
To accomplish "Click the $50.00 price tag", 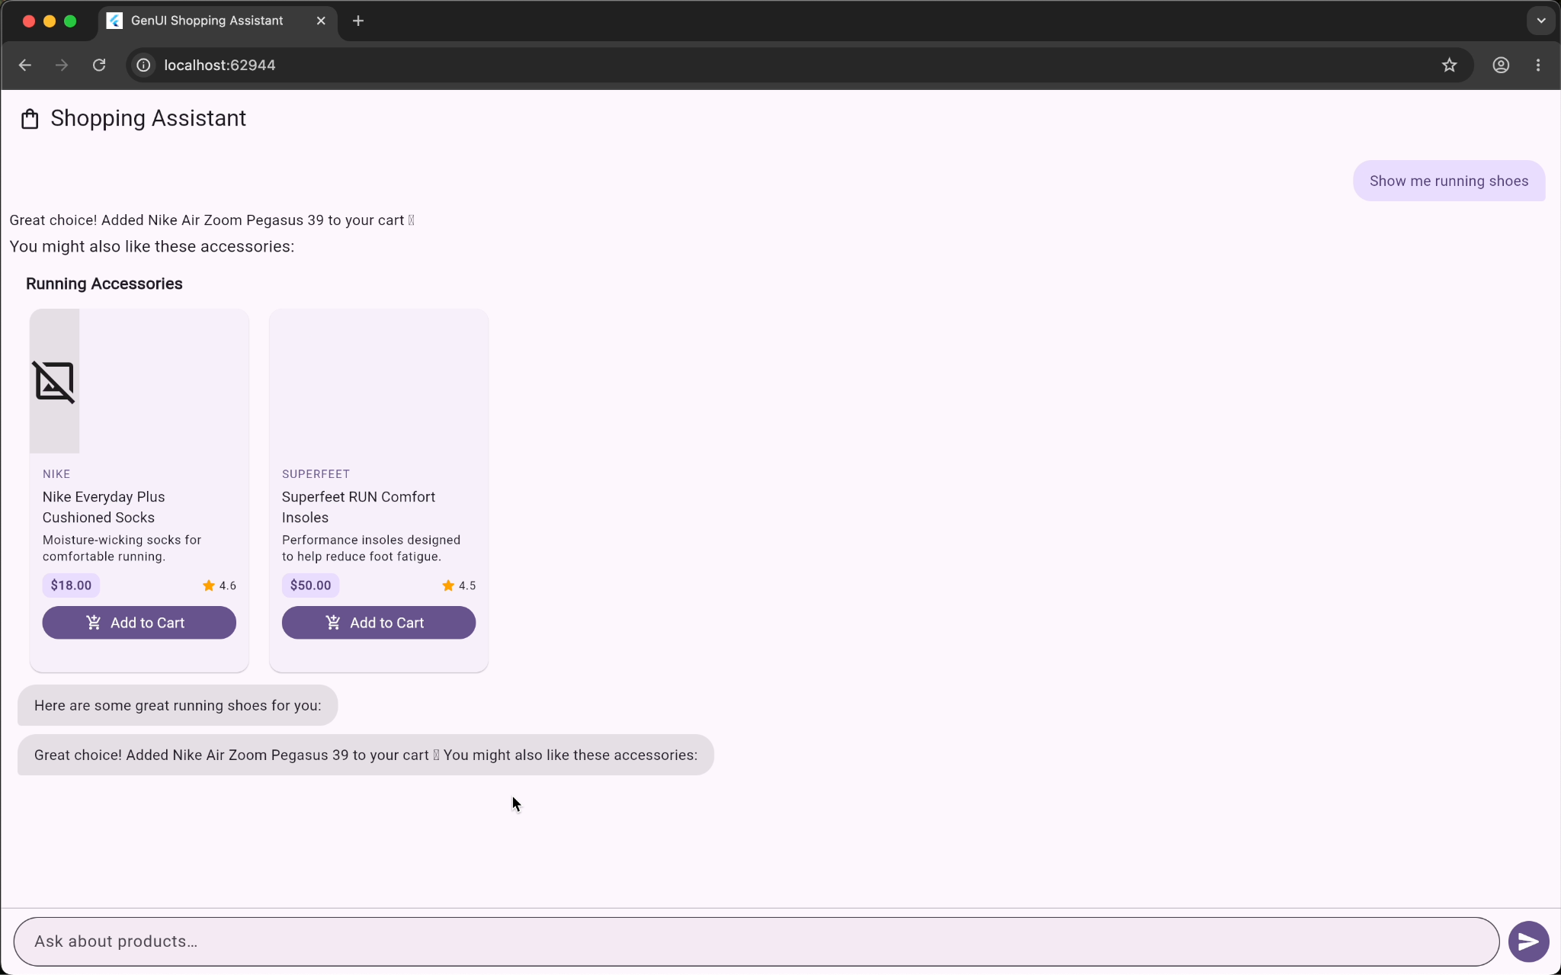I will pyautogui.click(x=310, y=585).
